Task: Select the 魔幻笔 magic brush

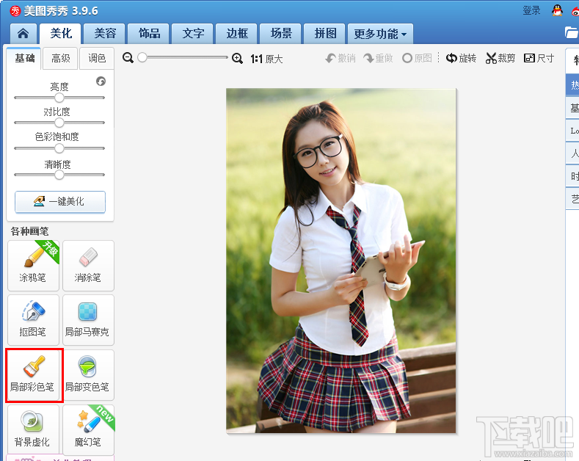Action: (88, 429)
